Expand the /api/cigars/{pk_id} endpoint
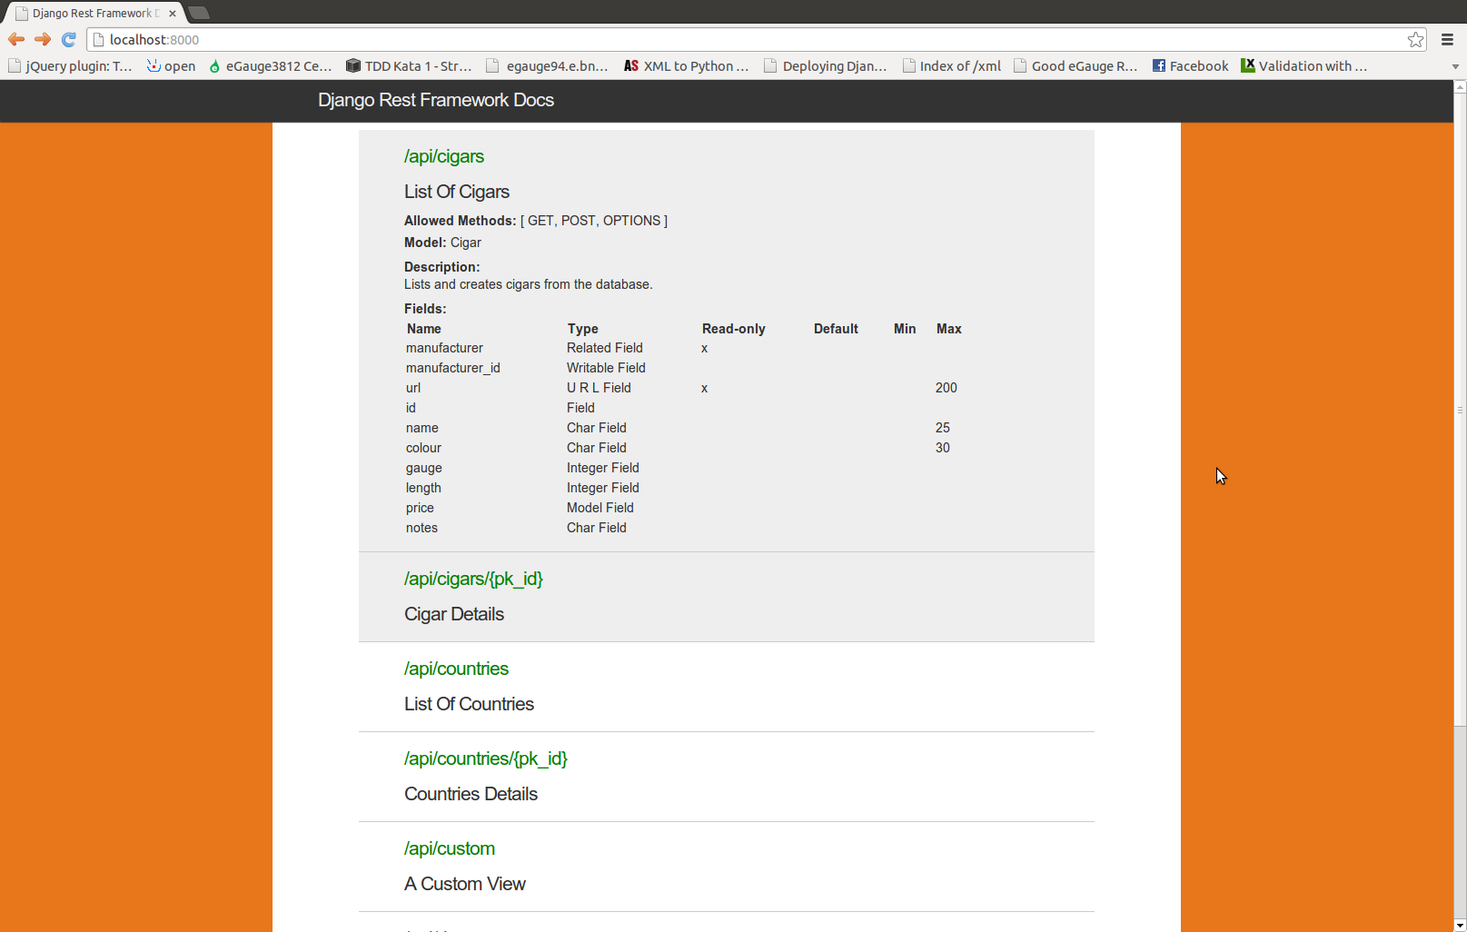This screenshot has width=1467, height=932. [x=473, y=579]
